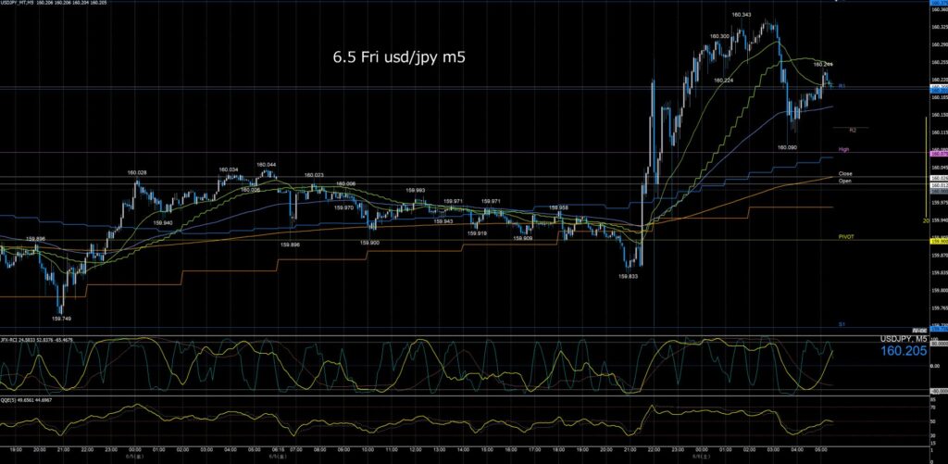
Task: Click the magenta High price tag on axis
Action: click(x=939, y=155)
